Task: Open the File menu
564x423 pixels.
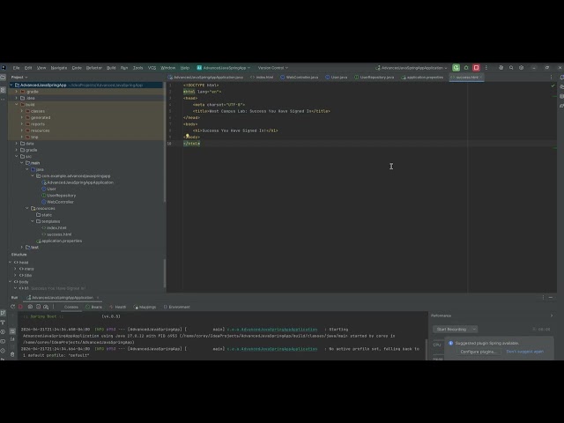Action: pos(16,68)
